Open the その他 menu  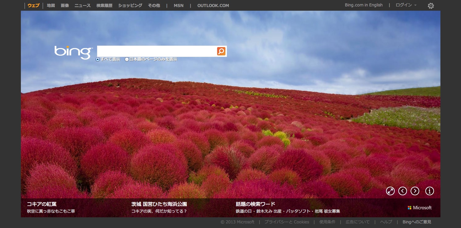click(x=154, y=6)
